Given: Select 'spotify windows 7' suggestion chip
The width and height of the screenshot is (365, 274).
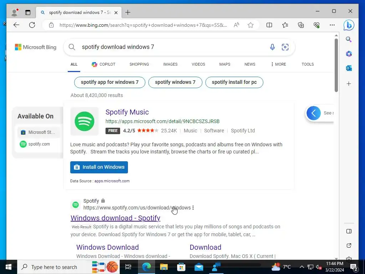Looking at the screenshot, I should pos(175,82).
